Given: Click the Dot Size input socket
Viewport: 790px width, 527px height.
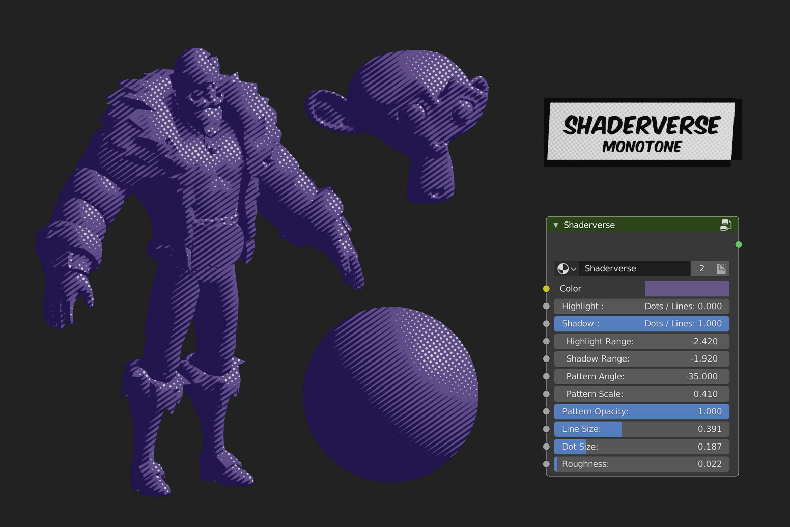Looking at the screenshot, I should click(546, 447).
